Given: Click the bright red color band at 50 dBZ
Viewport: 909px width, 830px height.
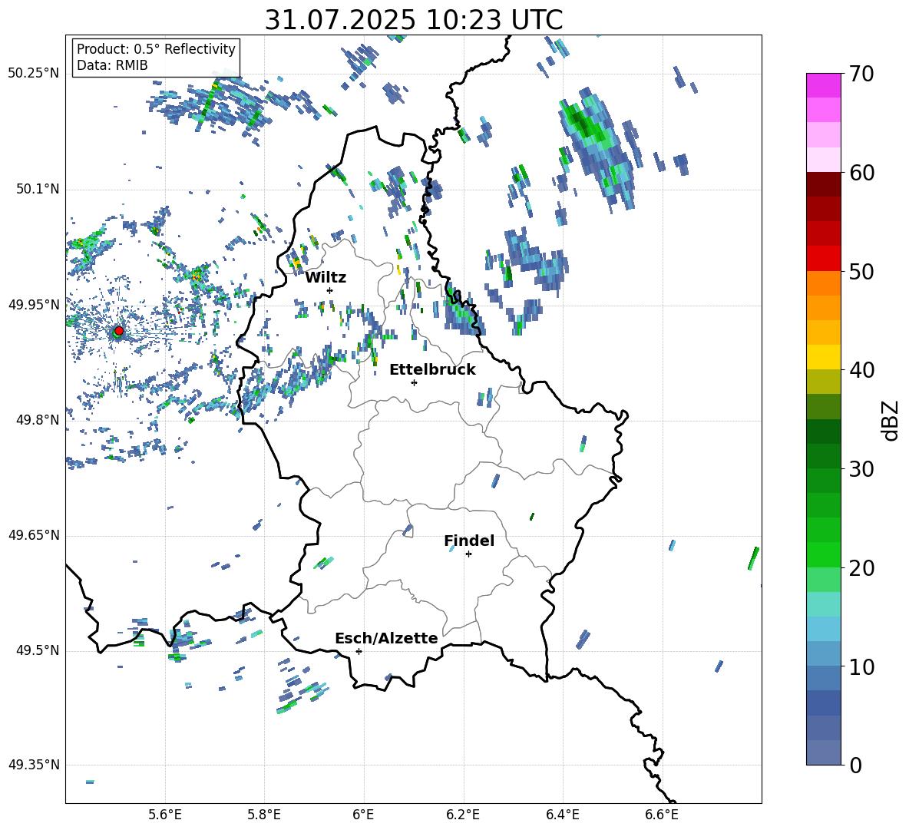Looking at the screenshot, I should point(823,259).
